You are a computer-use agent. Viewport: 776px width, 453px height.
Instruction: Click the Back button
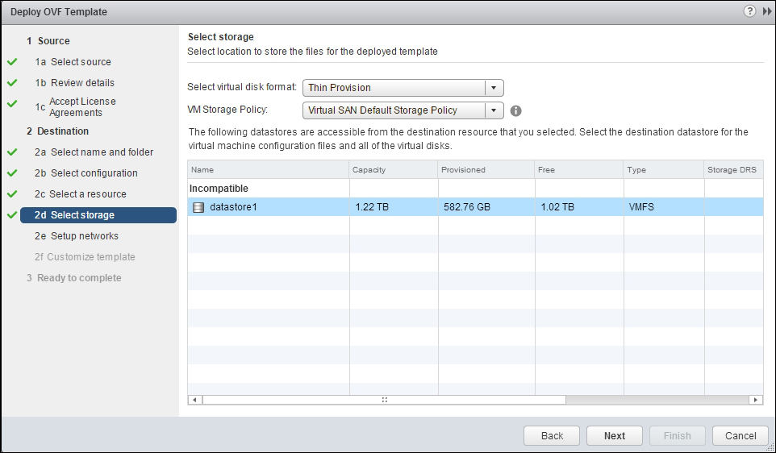pos(552,436)
